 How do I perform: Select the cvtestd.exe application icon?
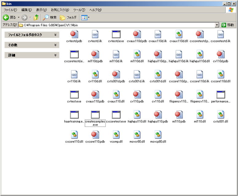click(116, 34)
